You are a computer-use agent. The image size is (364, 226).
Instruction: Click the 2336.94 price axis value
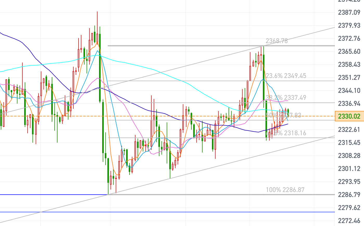(349, 103)
